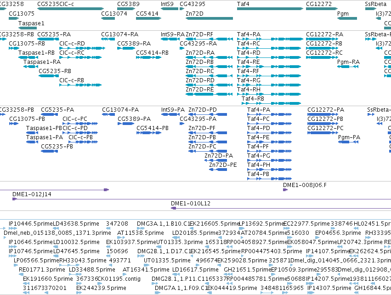Select transcript CG5414-RB
The width and height of the screenshot is (391, 295).
[148, 57]
